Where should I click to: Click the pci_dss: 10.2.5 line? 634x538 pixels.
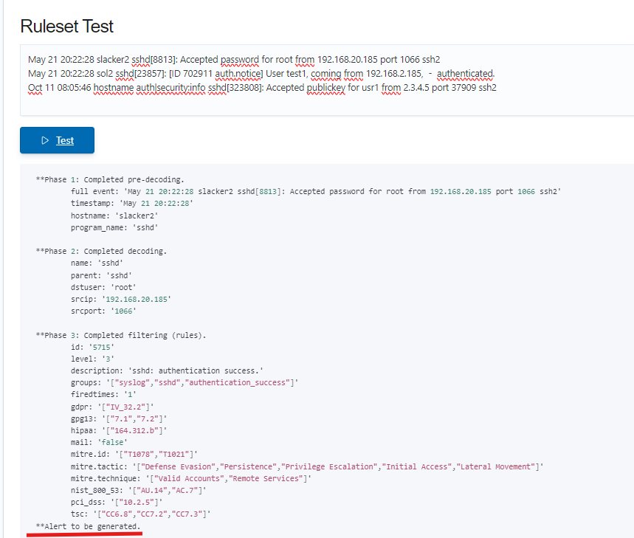(x=117, y=503)
